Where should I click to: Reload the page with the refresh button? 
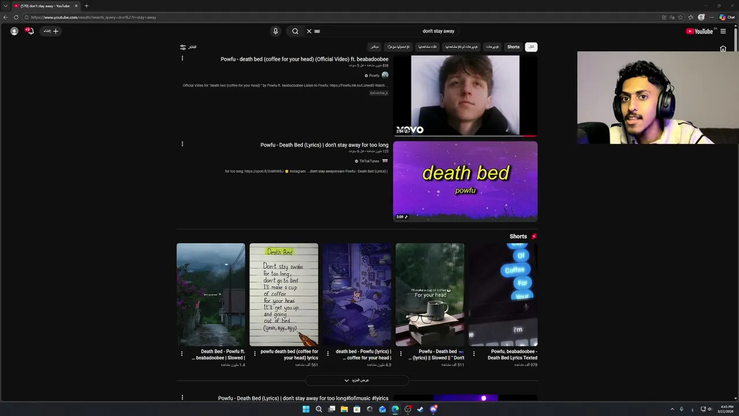16,17
